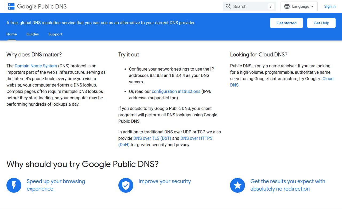This screenshot has height=213, width=342.
Task: Open Improve your security link
Action: pyautogui.click(x=165, y=181)
